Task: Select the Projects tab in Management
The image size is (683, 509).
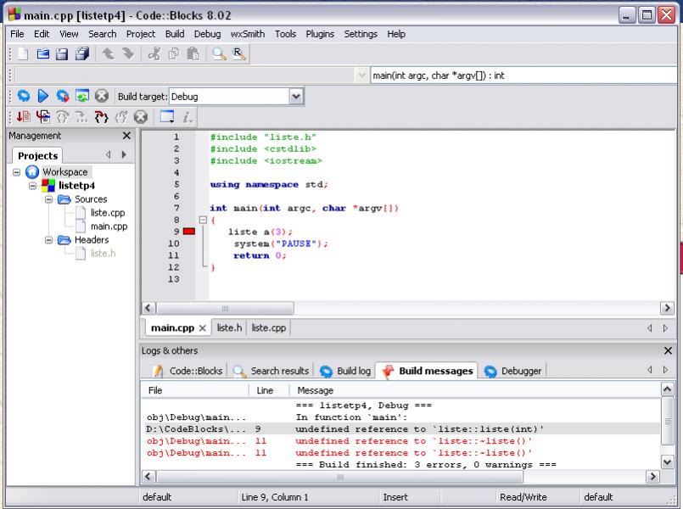Action: pyautogui.click(x=38, y=155)
